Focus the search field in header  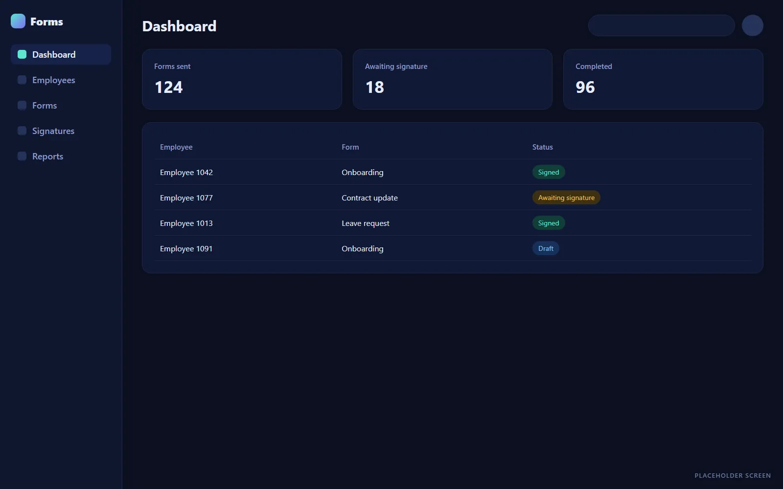point(661,25)
